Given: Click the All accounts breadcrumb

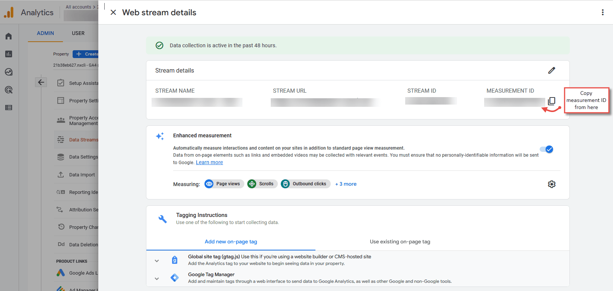Looking at the screenshot, I should coord(79,7).
